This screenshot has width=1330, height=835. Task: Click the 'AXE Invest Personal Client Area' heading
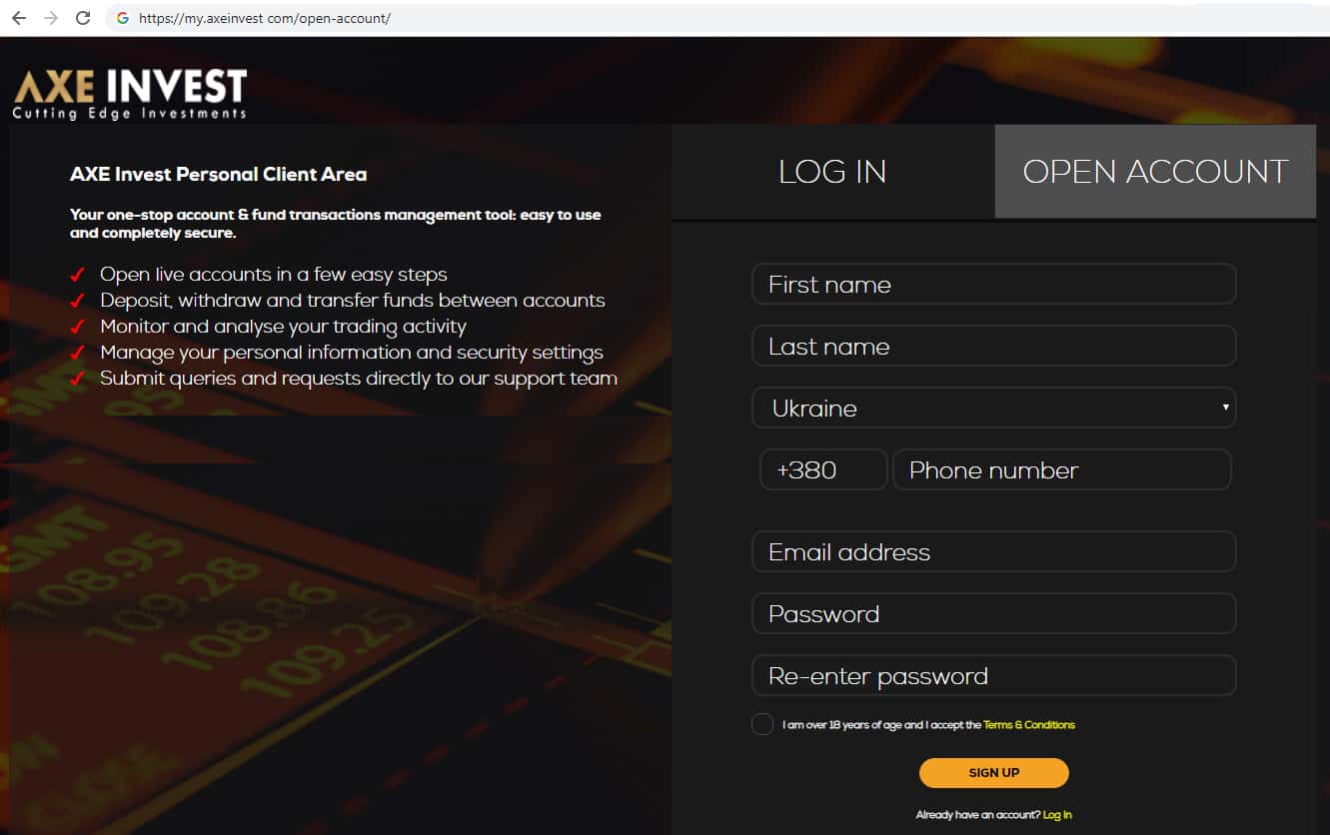click(x=218, y=174)
